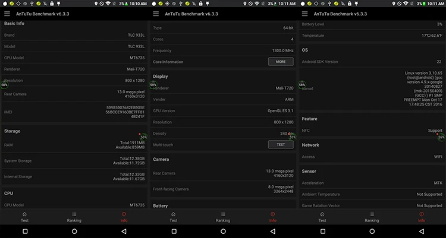Viewport: 446px width, 238px height.
Task: Tap floating 58% bubble in left screenshot
Action: pos(4,85)
